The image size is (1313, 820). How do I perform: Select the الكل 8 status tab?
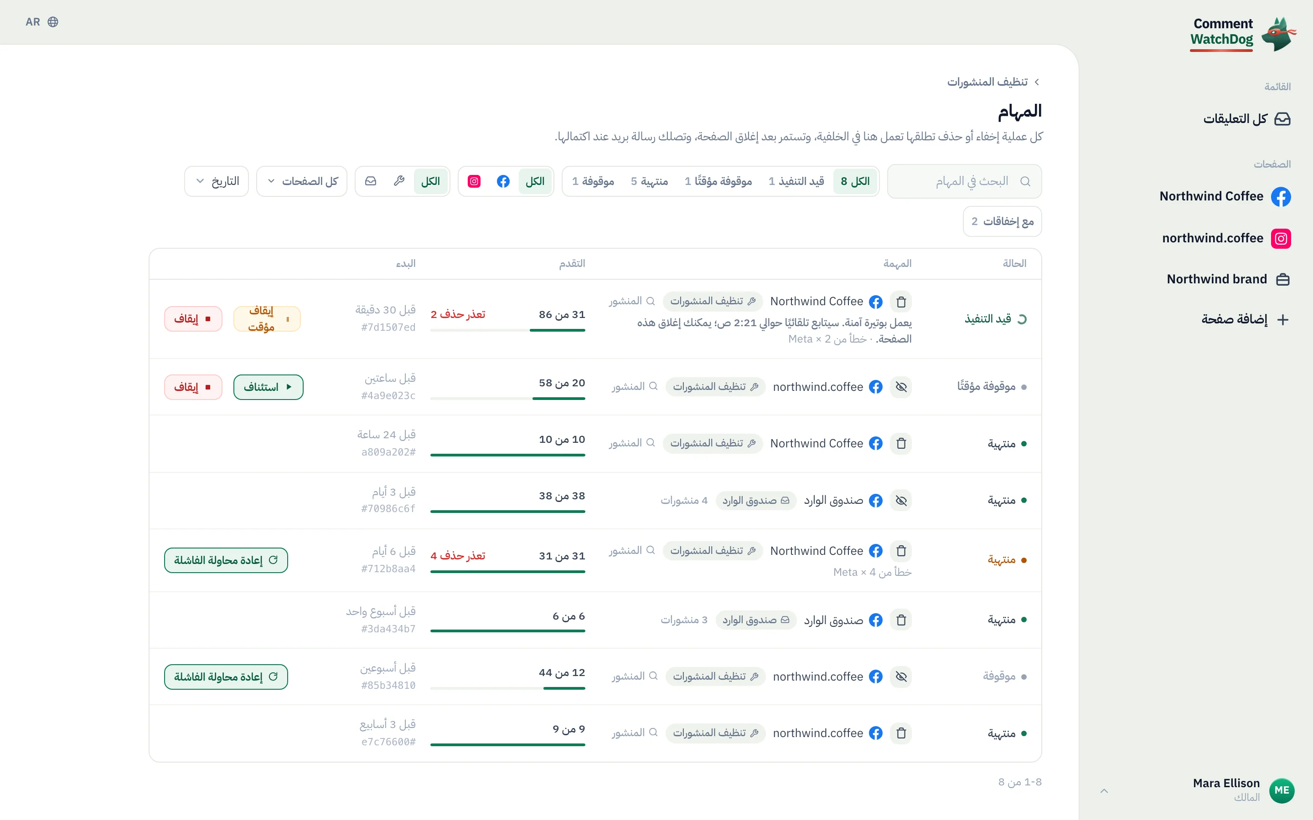click(x=855, y=181)
